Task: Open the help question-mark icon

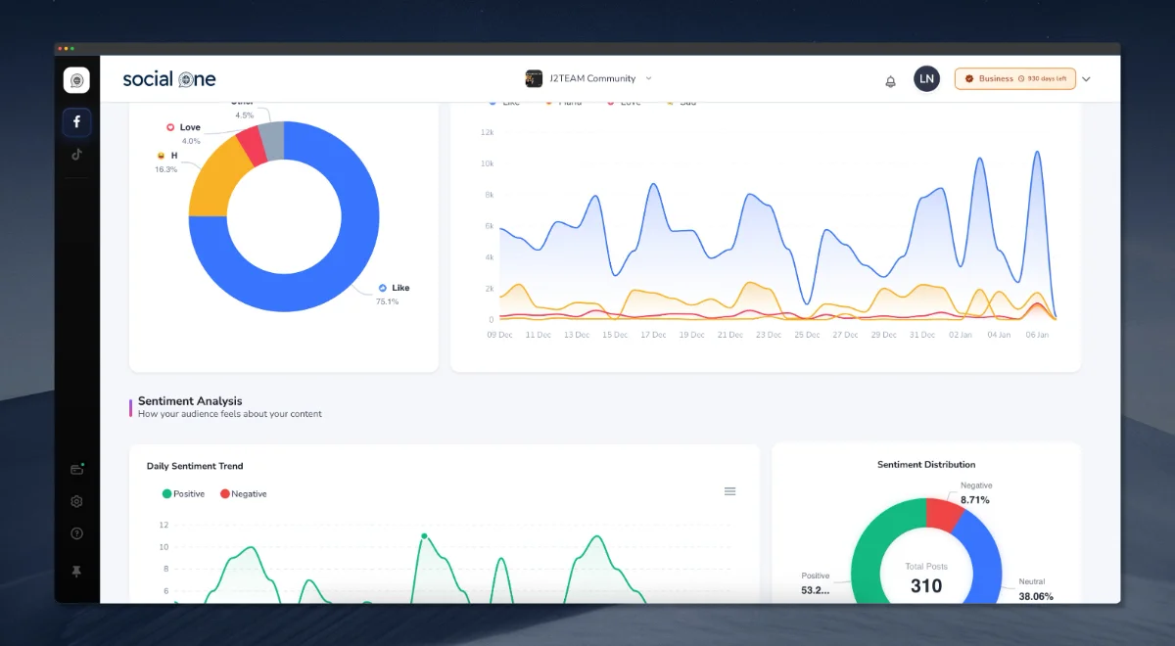Action: point(76,534)
